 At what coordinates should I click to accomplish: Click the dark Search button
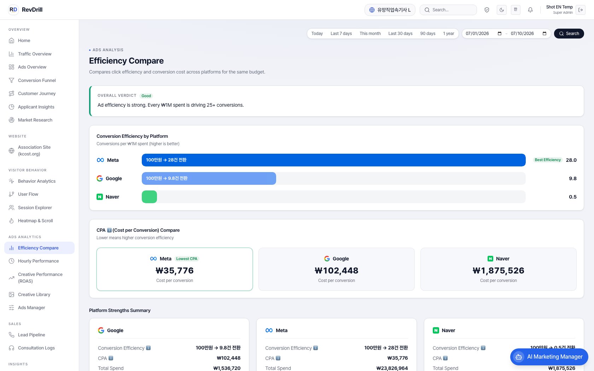tap(569, 34)
